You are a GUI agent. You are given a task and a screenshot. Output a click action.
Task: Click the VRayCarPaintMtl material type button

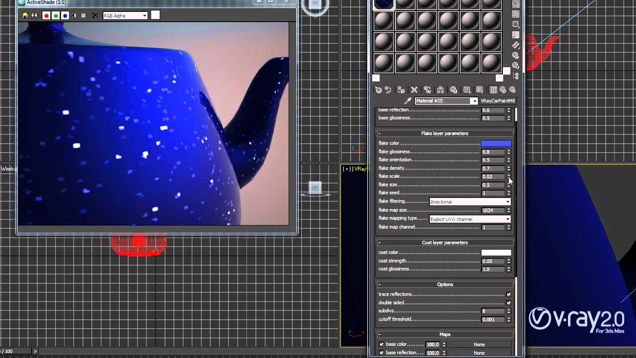497,101
